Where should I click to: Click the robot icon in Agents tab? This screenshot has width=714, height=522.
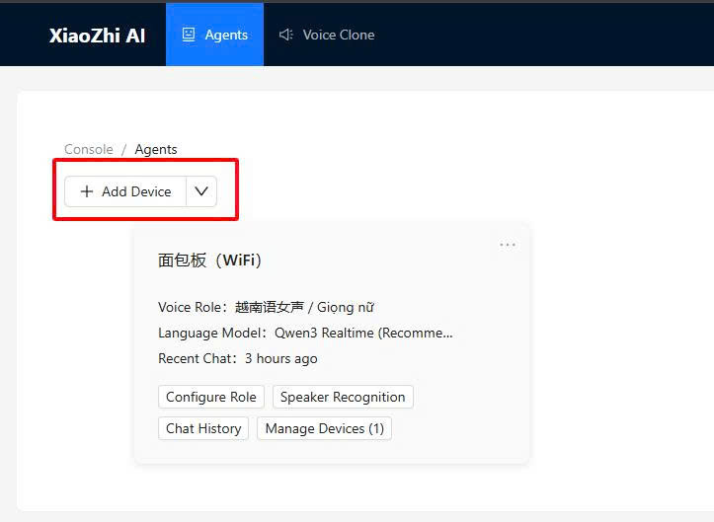189,35
